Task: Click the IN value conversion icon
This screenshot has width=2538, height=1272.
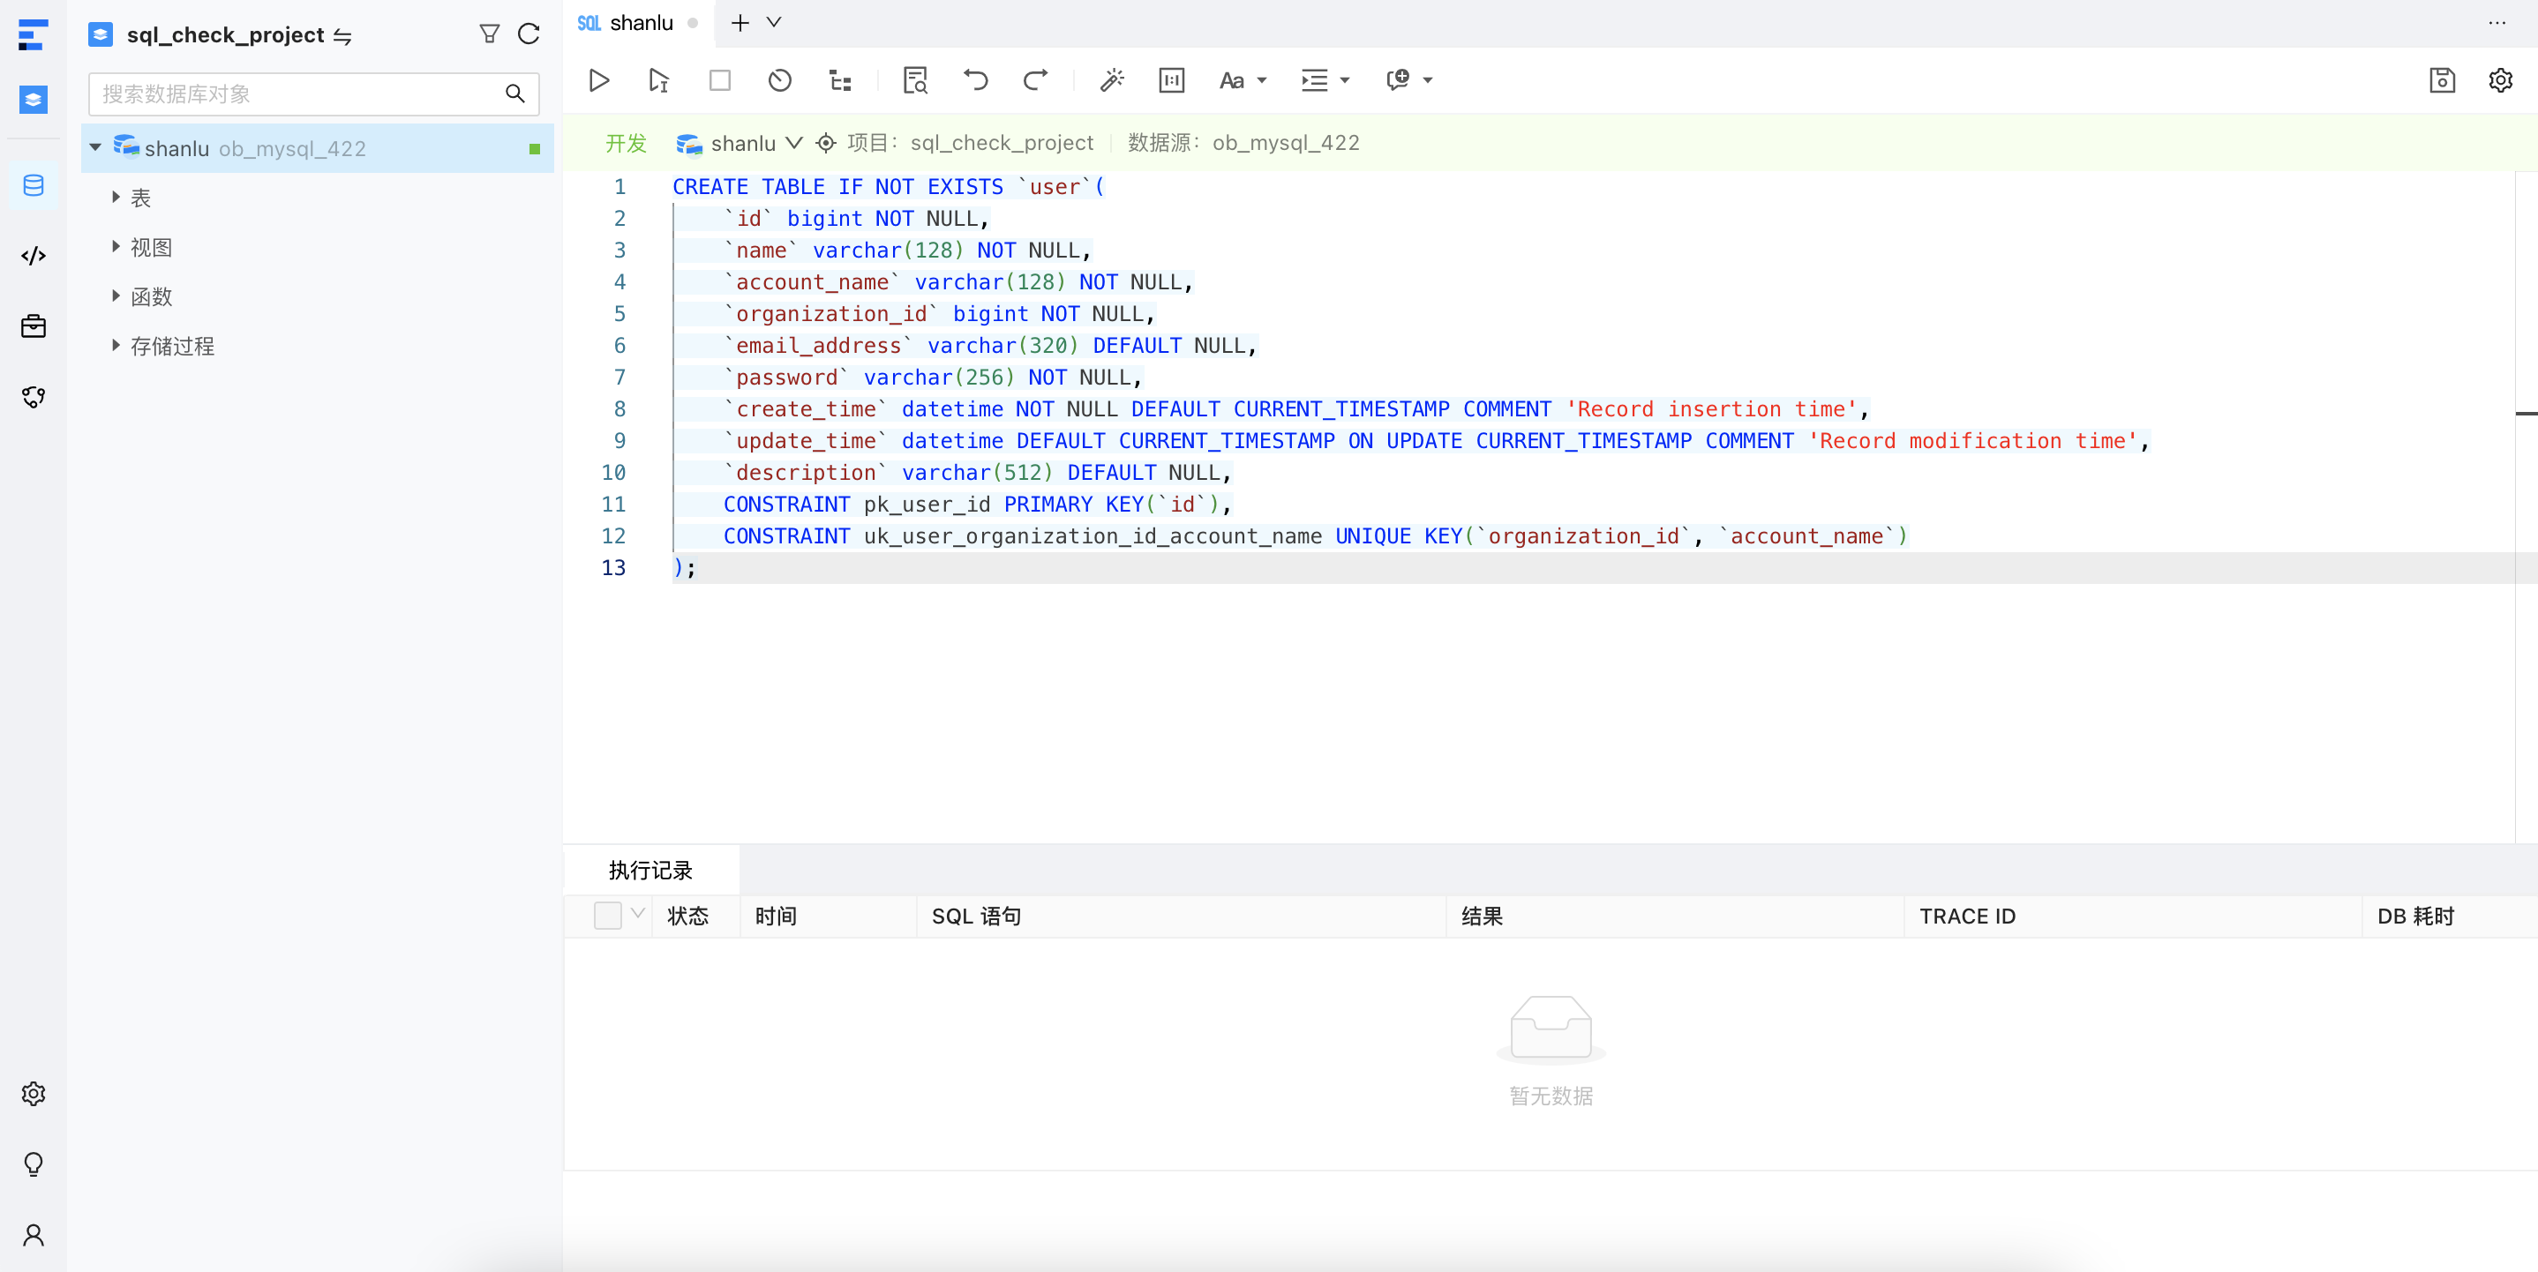Action: [x=1171, y=79]
